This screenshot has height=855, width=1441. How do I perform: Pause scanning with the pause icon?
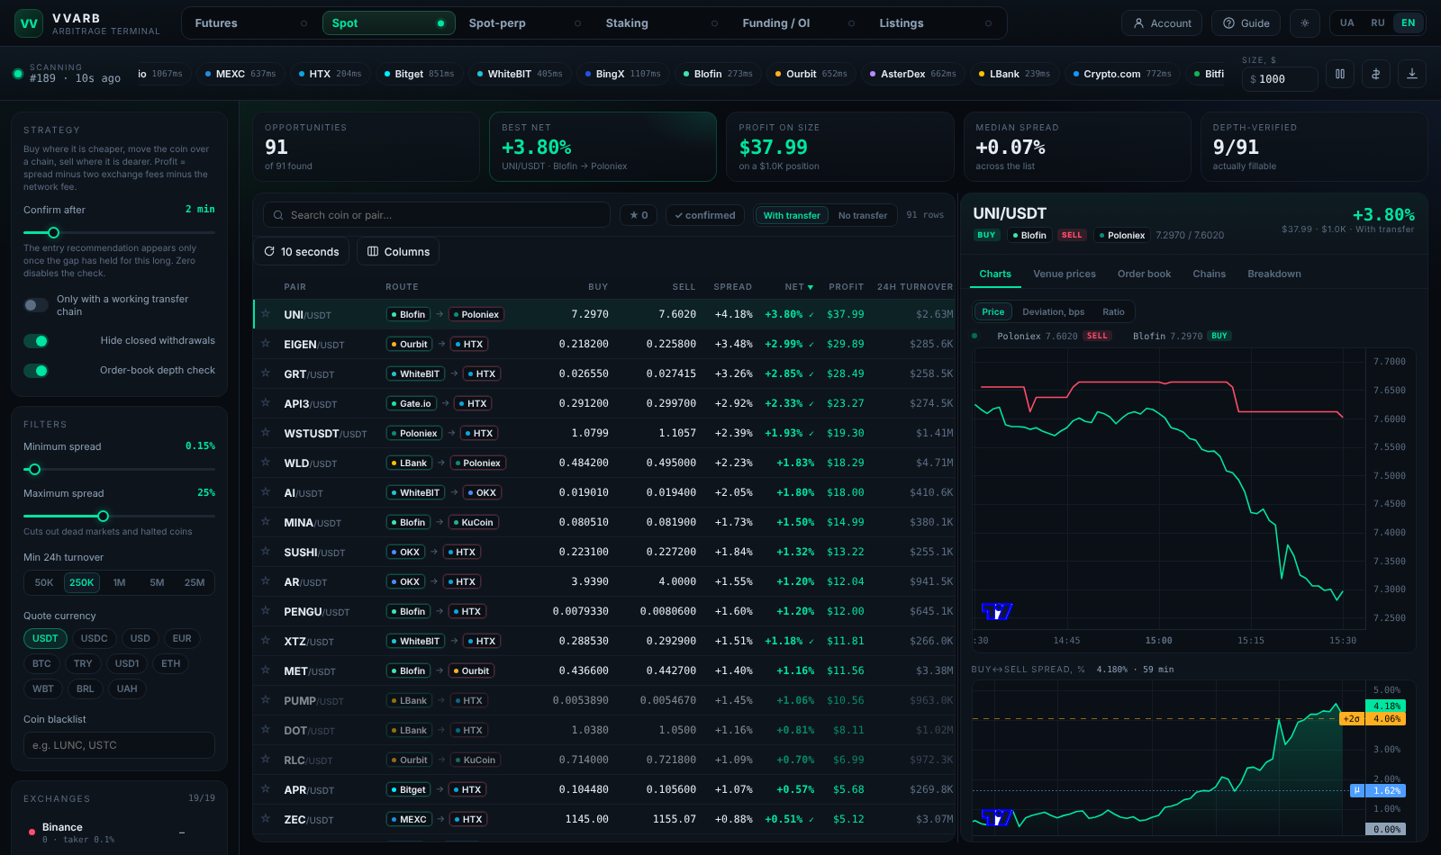coord(1340,75)
